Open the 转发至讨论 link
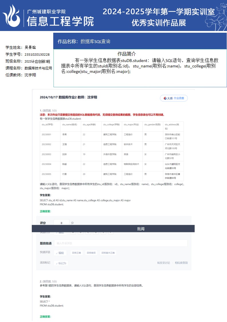 click(x=163, y=263)
